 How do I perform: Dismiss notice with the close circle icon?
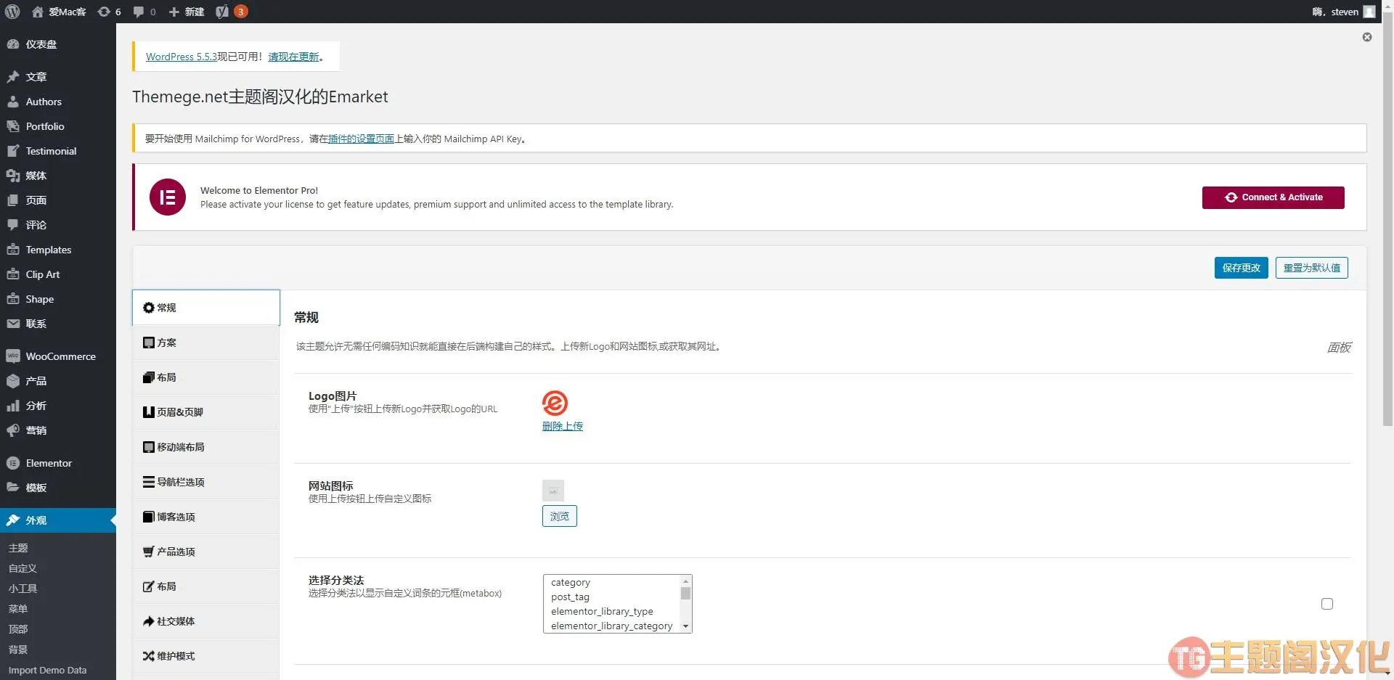tap(1367, 37)
